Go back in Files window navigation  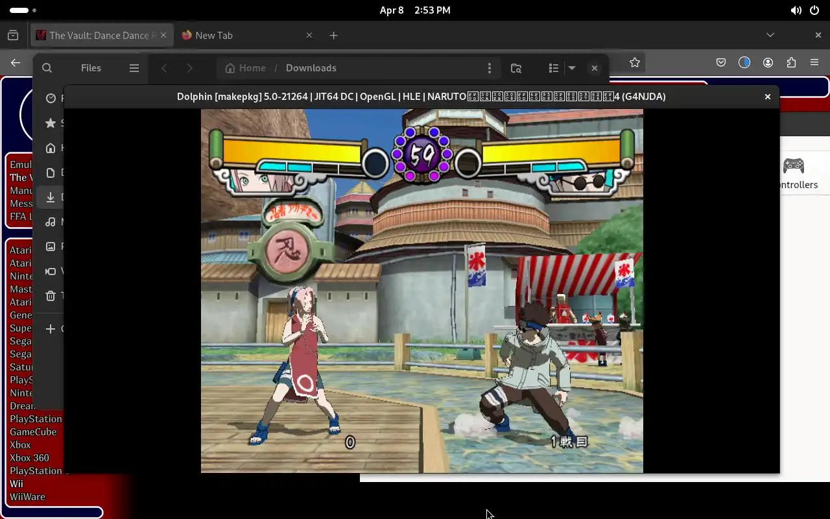(165, 68)
